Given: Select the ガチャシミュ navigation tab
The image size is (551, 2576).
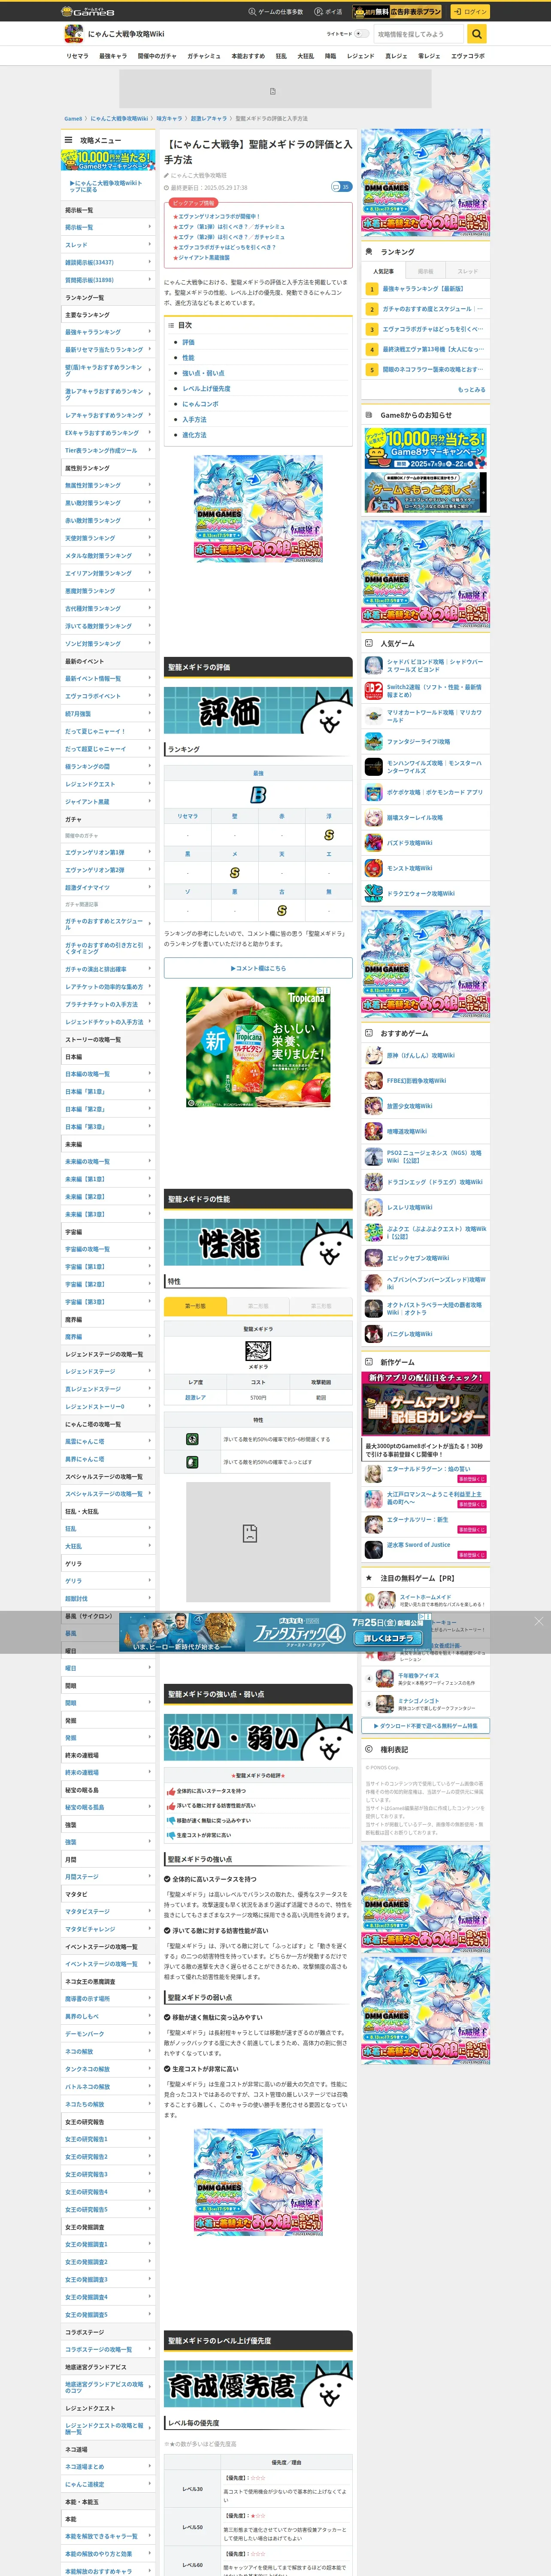Looking at the screenshot, I should pos(204,56).
